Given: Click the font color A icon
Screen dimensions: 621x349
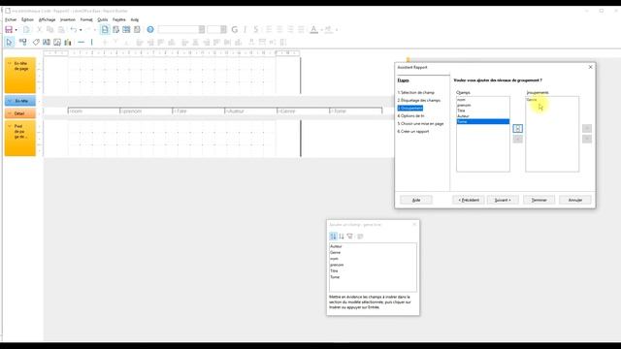Looking at the screenshot, I should click(x=313, y=29).
